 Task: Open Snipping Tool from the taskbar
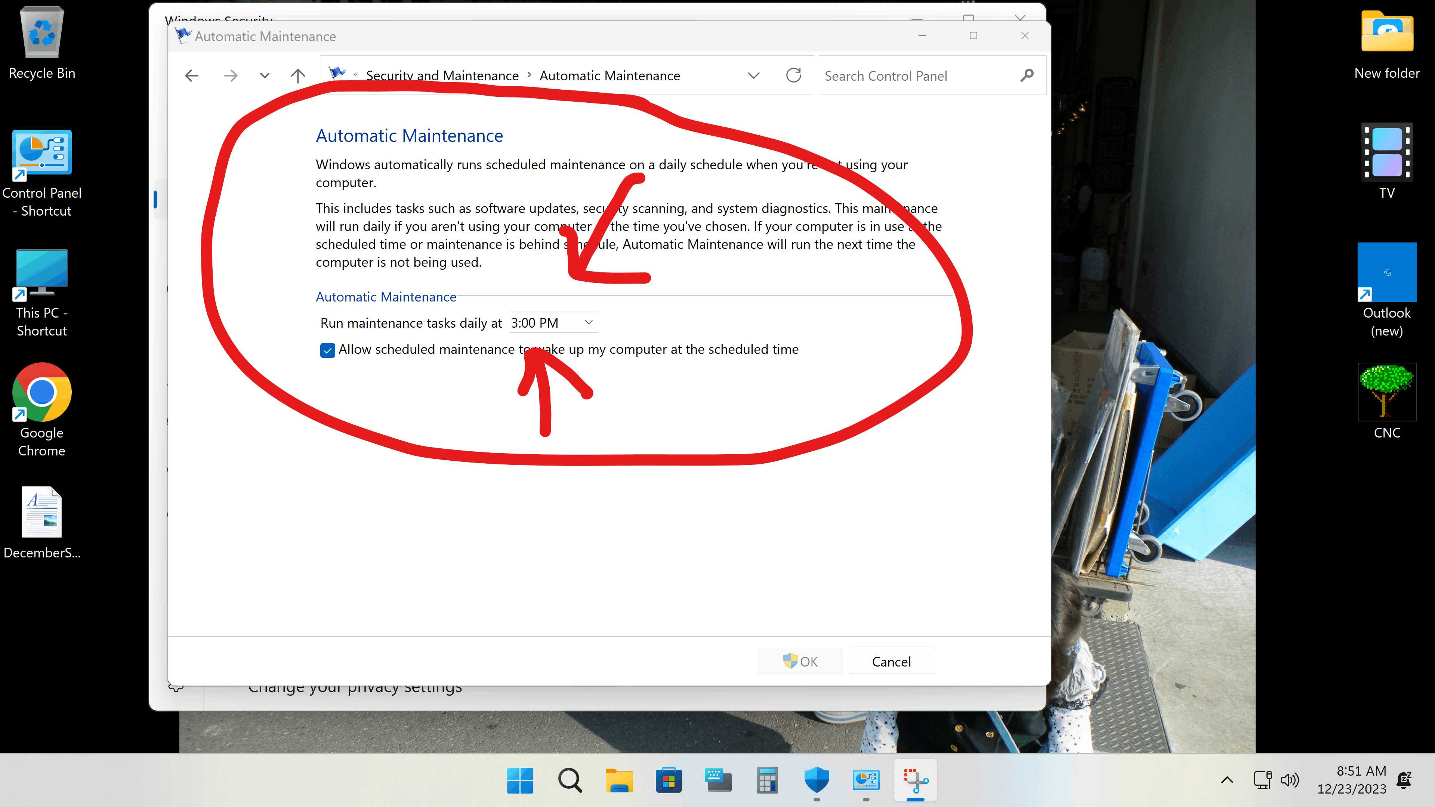915,780
